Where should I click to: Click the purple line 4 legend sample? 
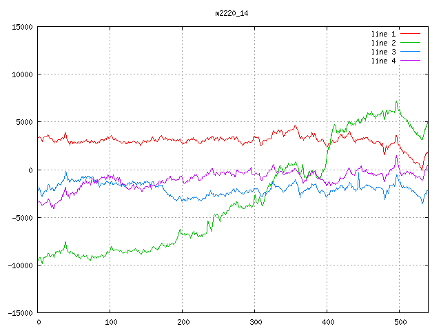point(410,61)
